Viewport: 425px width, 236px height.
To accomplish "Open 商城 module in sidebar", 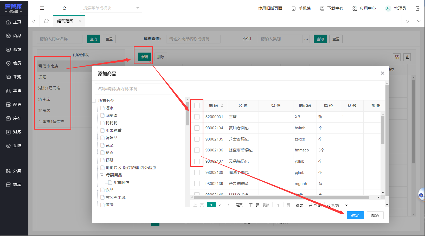I will click(14, 185).
